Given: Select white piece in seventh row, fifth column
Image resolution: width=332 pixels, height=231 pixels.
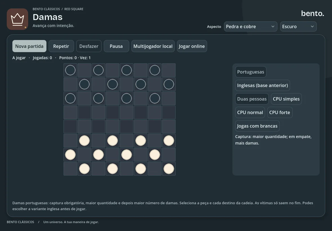Looking at the screenshot, I should (x=127, y=155).
